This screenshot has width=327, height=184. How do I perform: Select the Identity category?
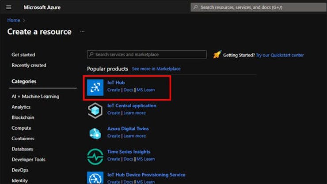[x=19, y=180]
